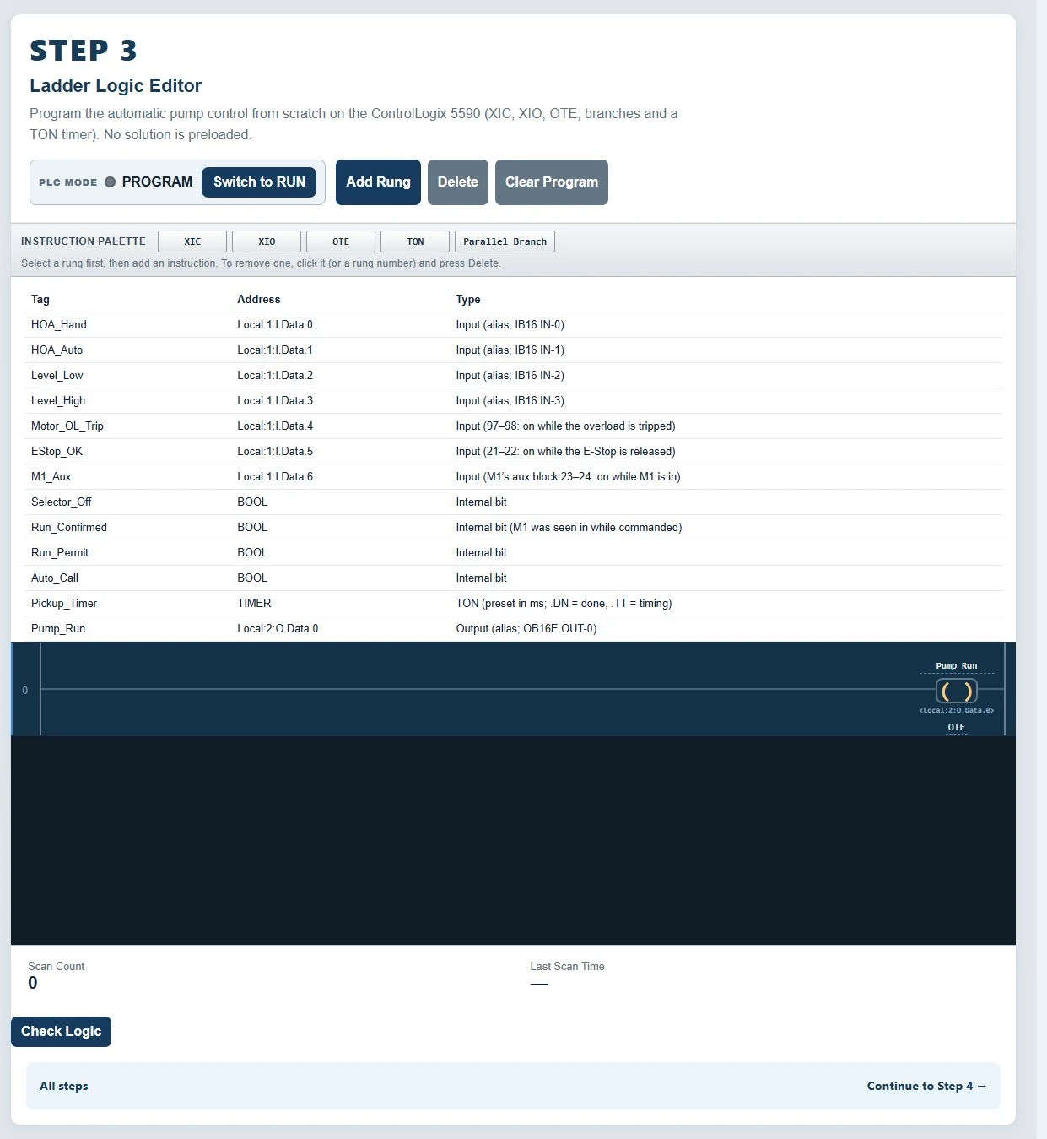This screenshot has width=1047, height=1139.
Task: Run the Check Logic button
Action: 61,1032
